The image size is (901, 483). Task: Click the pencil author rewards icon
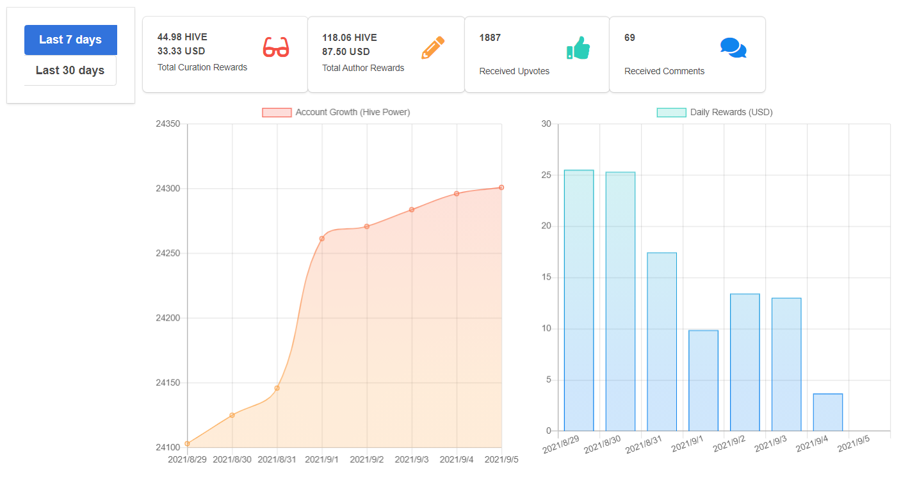click(x=433, y=48)
